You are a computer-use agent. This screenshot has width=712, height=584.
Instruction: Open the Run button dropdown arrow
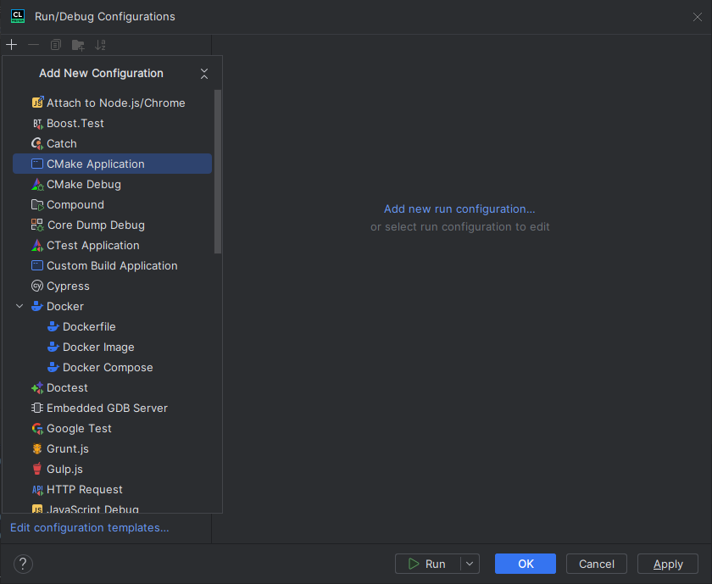click(x=470, y=564)
